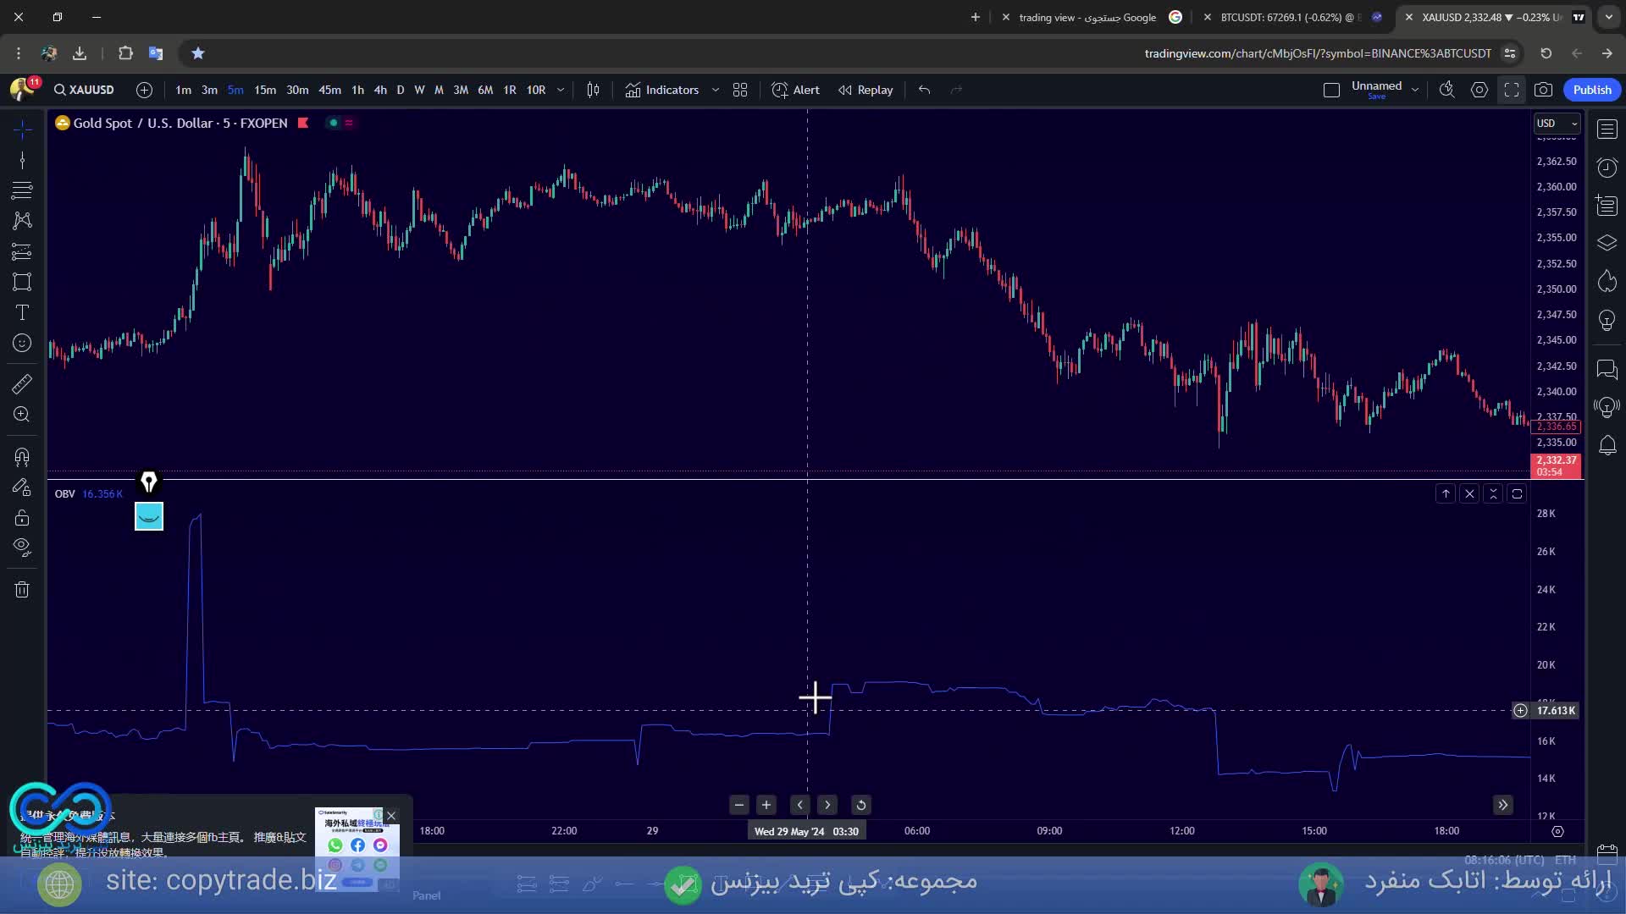Click the zoom in plus button
Viewport: 1626px width, 914px height.
click(766, 805)
